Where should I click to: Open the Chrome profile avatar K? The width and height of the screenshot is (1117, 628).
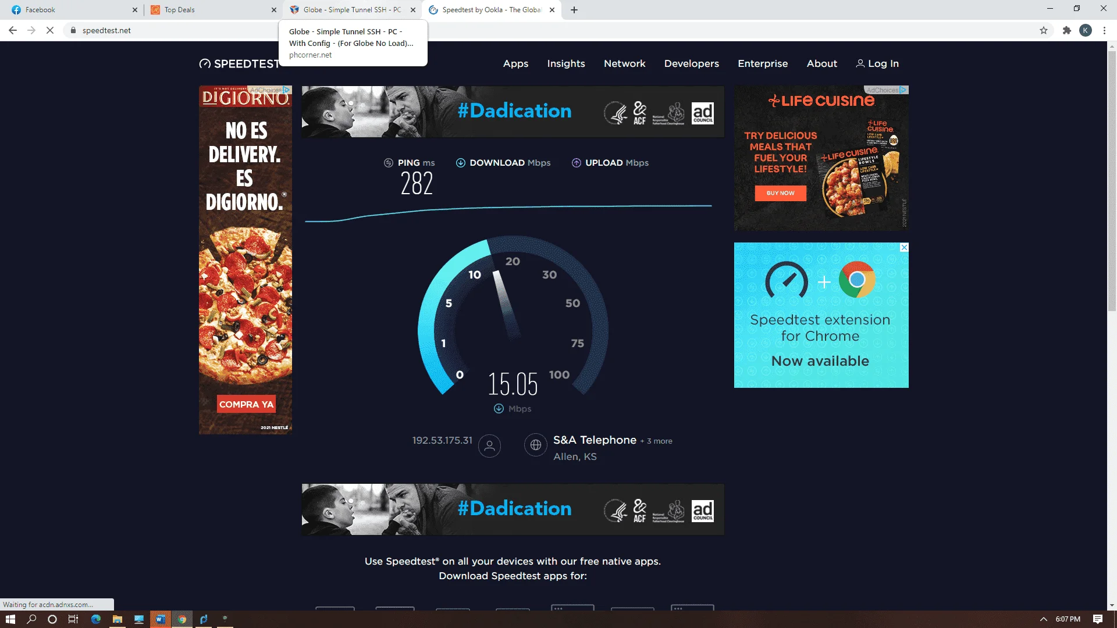point(1086,30)
